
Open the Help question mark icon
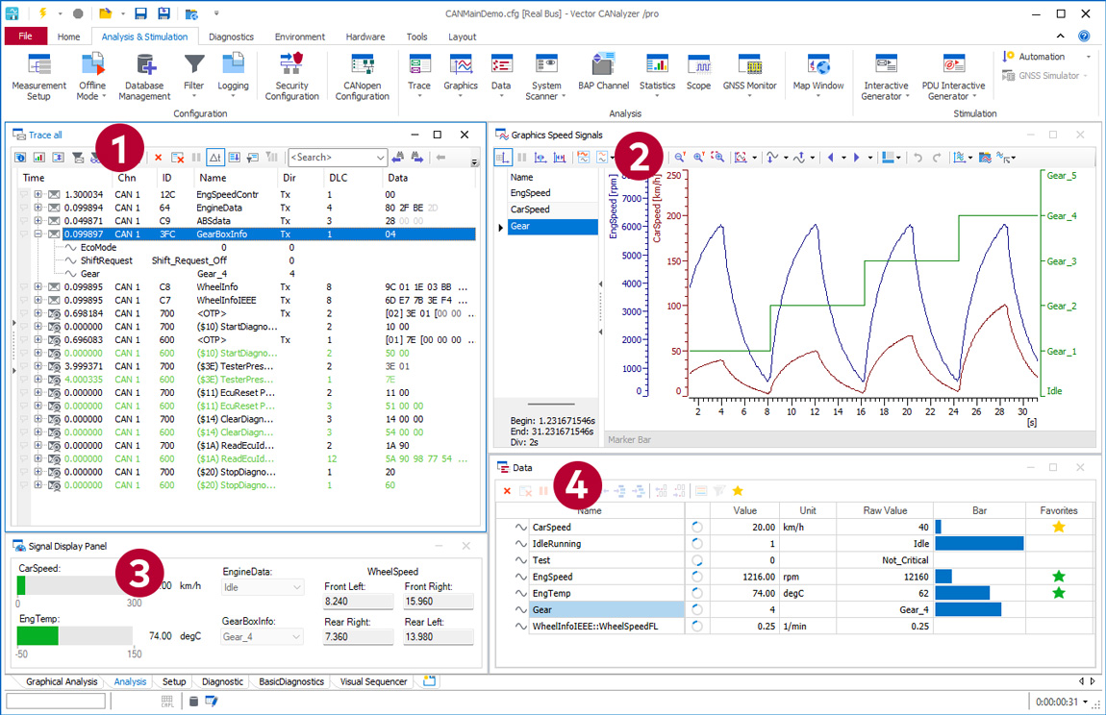click(x=1084, y=36)
